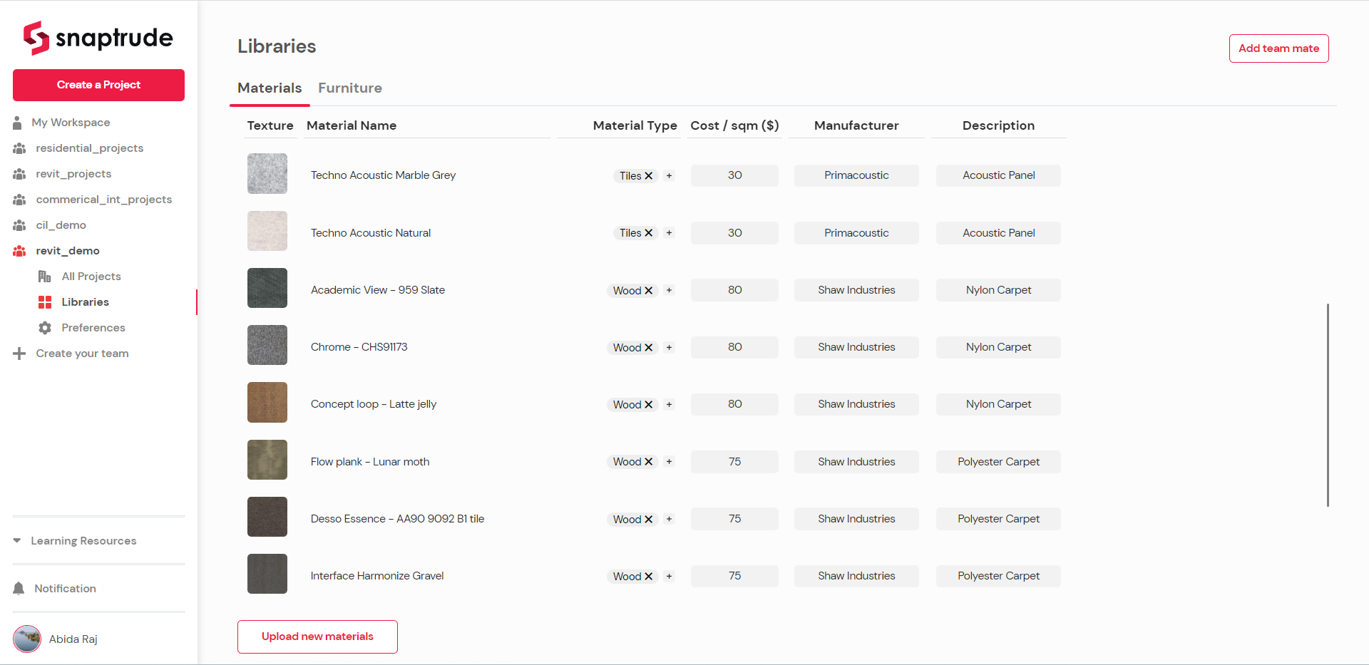The width and height of the screenshot is (1369, 665).
Task: Remove Tiles tag from Techno Acoustic Marble Grey
Action: [649, 176]
